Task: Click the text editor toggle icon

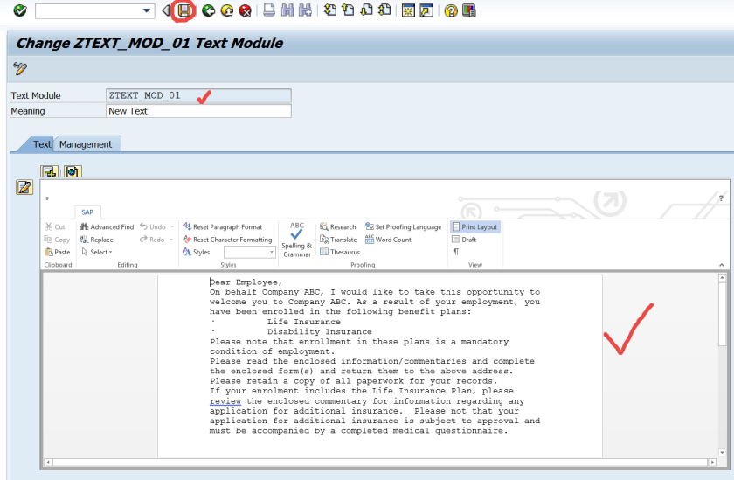Action: coord(24,187)
